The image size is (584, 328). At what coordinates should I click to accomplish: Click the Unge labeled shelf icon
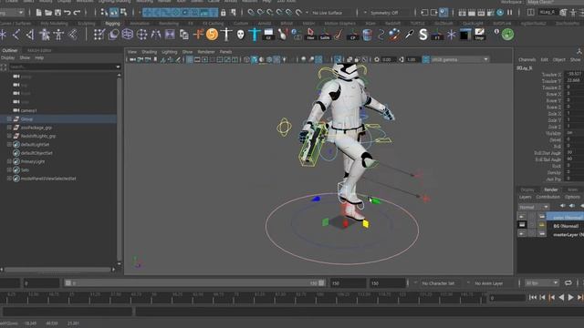pyautogui.click(x=479, y=35)
